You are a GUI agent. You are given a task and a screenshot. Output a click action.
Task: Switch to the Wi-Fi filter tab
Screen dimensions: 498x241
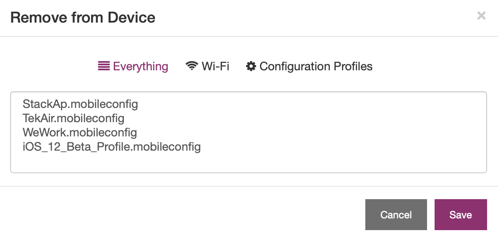(207, 66)
